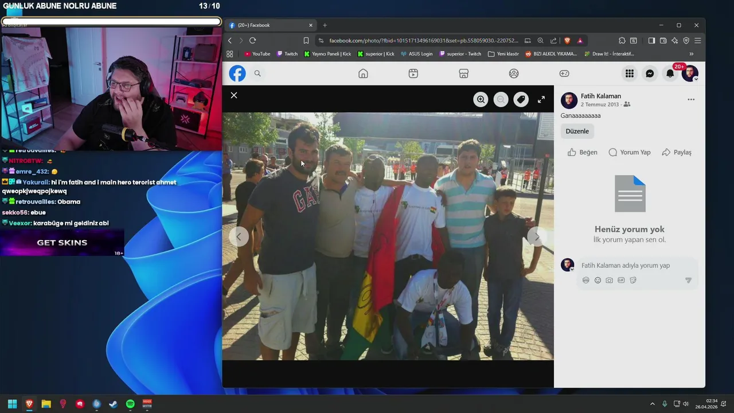Add a GIF to the comment
The width and height of the screenshot is (734, 413).
pos(621,280)
